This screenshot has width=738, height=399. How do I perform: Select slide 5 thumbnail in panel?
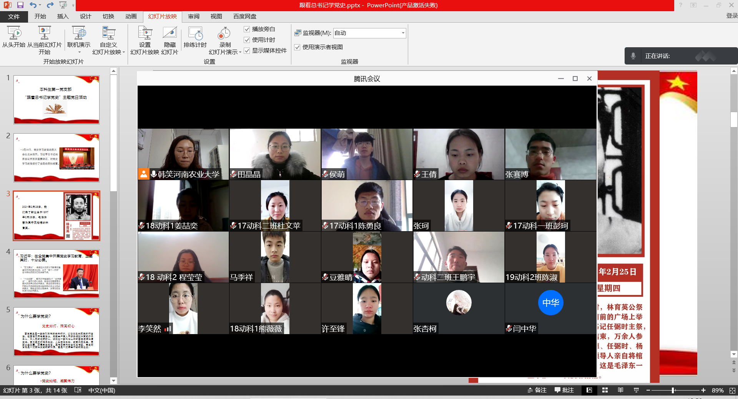(x=57, y=331)
